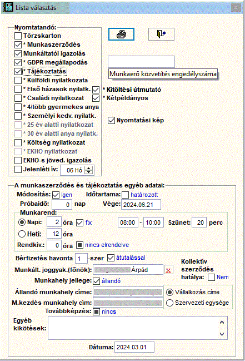Tick the 4/több gyermekes anya checkbox
Screen dimensions: 245x361
[18, 107]
